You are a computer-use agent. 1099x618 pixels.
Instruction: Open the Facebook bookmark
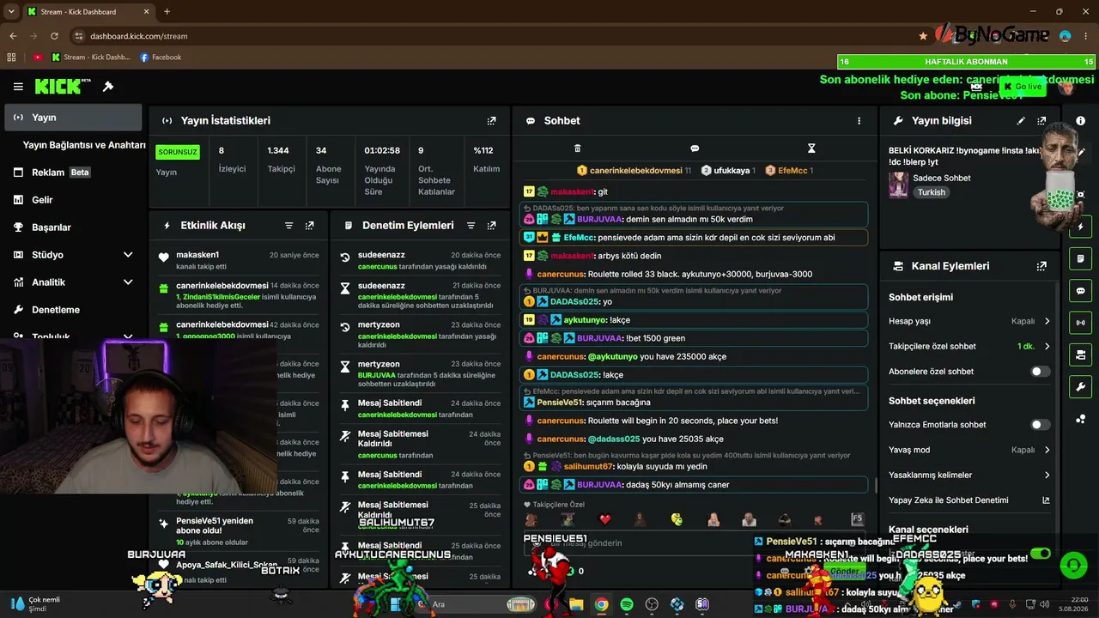click(161, 58)
